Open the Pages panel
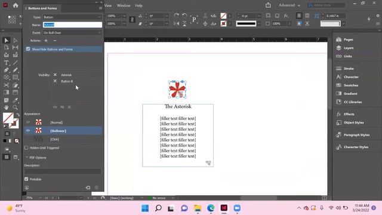Viewport: 382px width, 215px height. click(x=345, y=39)
